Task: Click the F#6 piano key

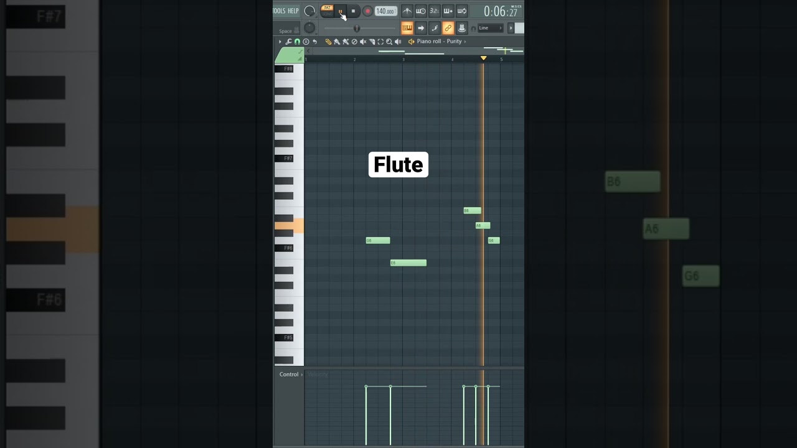Action: point(284,248)
